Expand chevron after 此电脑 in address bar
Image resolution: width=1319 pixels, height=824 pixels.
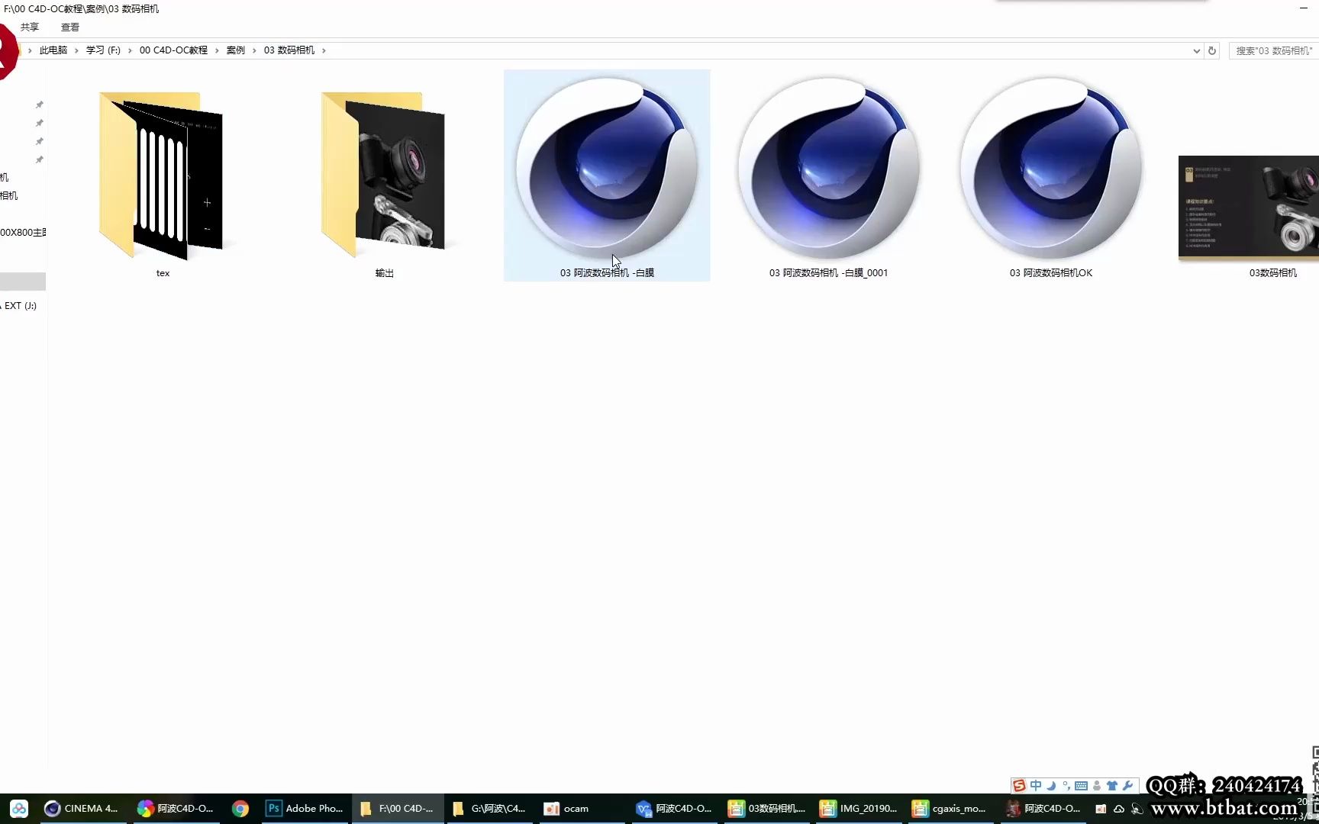(x=76, y=50)
